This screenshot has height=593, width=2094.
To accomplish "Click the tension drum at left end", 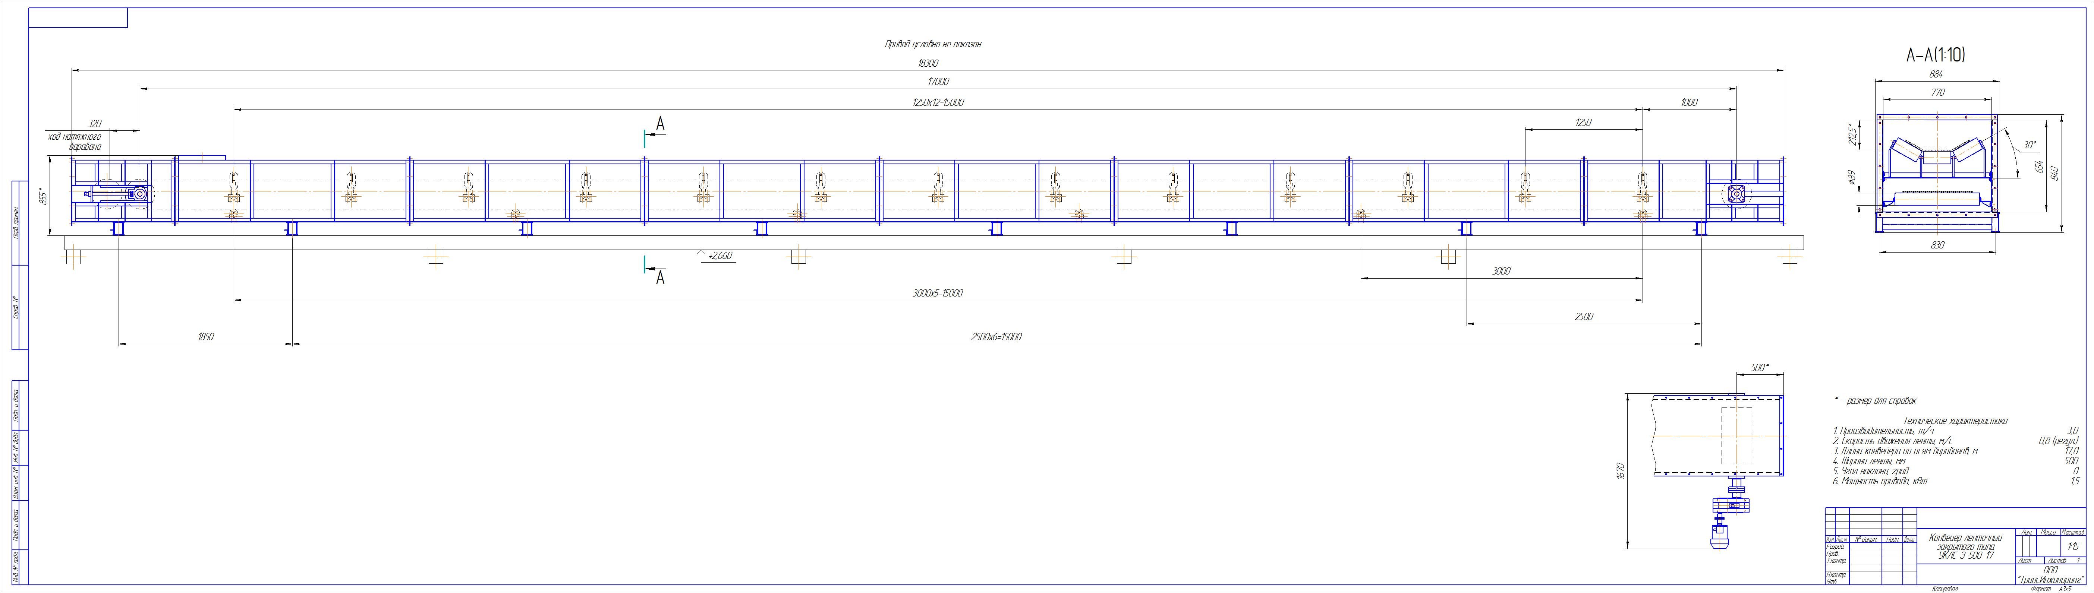I will 140,194.
